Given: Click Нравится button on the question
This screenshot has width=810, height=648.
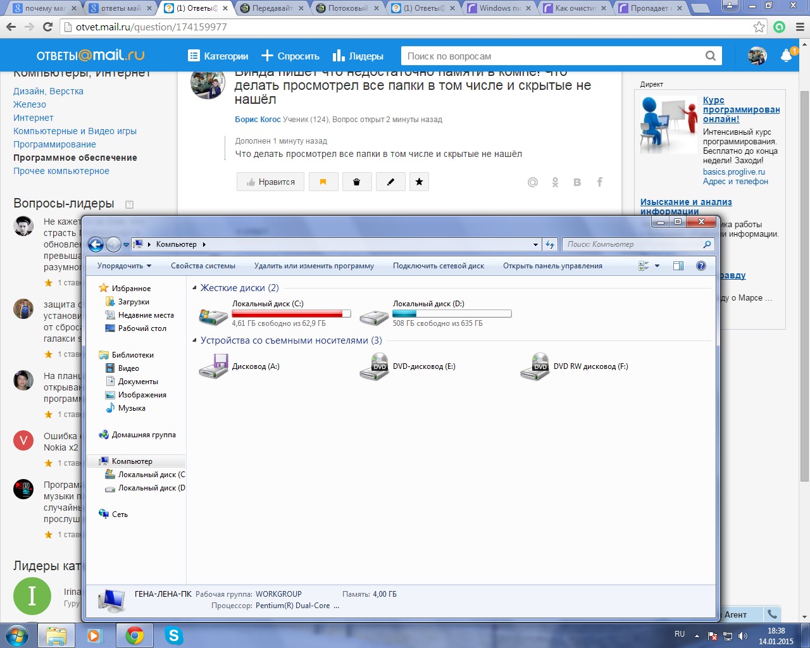Looking at the screenshot, I should click(x=270, y=182).
